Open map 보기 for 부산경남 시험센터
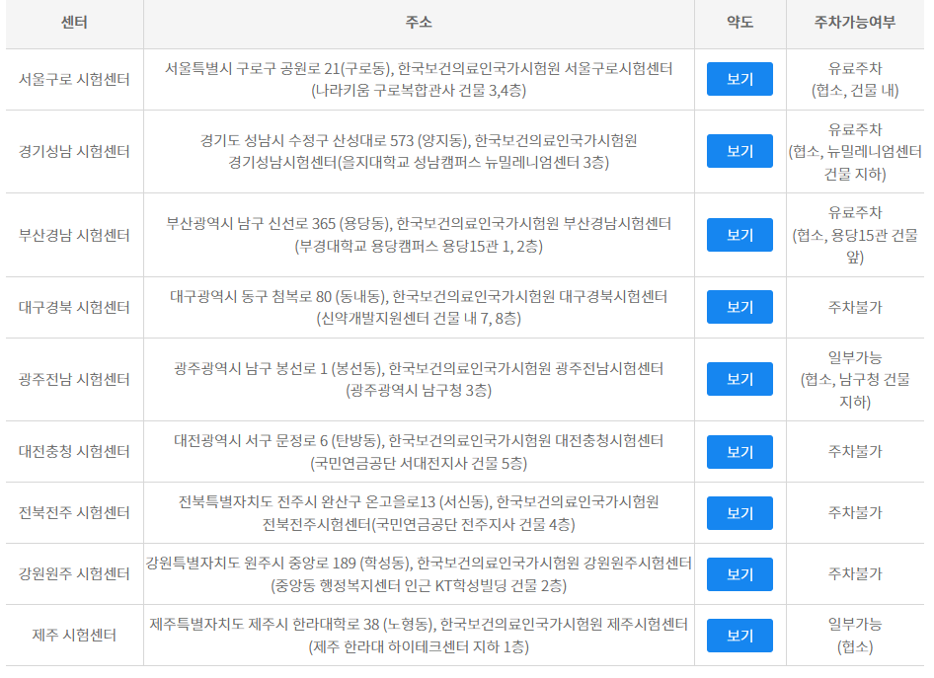 coord(739,235)
